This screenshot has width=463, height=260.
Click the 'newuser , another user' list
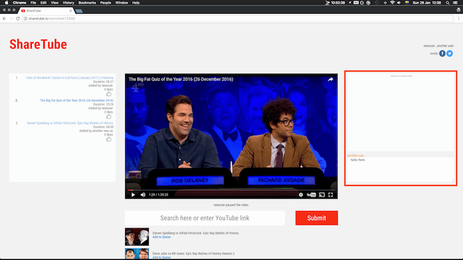pos(439,46)
